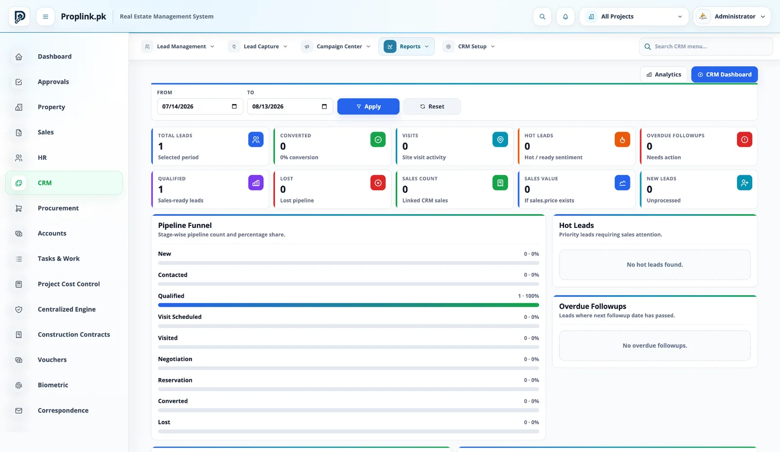This screenshot has height=452, width=780.
Task: Click the Visits location pin icon
Action: coord(500,140)
